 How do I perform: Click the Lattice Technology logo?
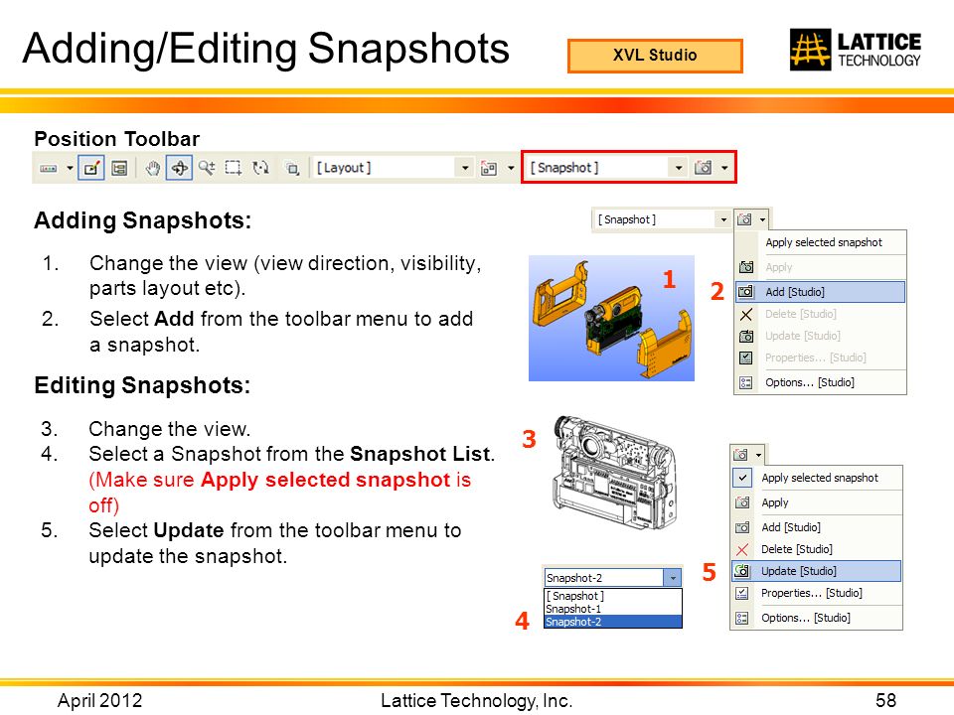point(855,50)
